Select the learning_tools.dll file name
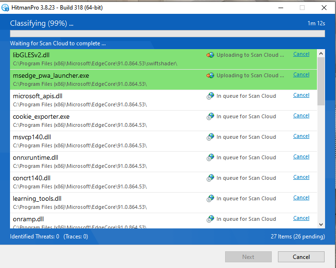336x268 pixels. (37, 199)
